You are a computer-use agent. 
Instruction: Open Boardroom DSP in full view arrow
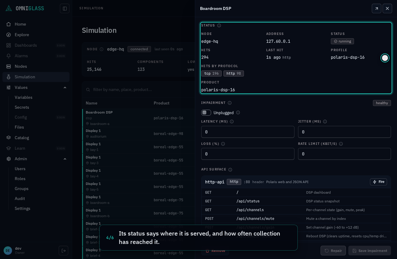pyautogui.click(x=377, y=8)
